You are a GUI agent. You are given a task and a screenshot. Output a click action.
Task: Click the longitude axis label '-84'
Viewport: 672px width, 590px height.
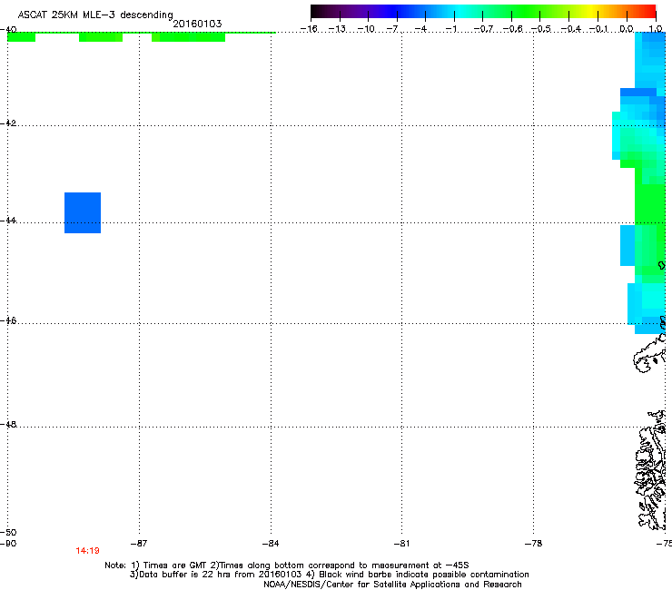271,544
